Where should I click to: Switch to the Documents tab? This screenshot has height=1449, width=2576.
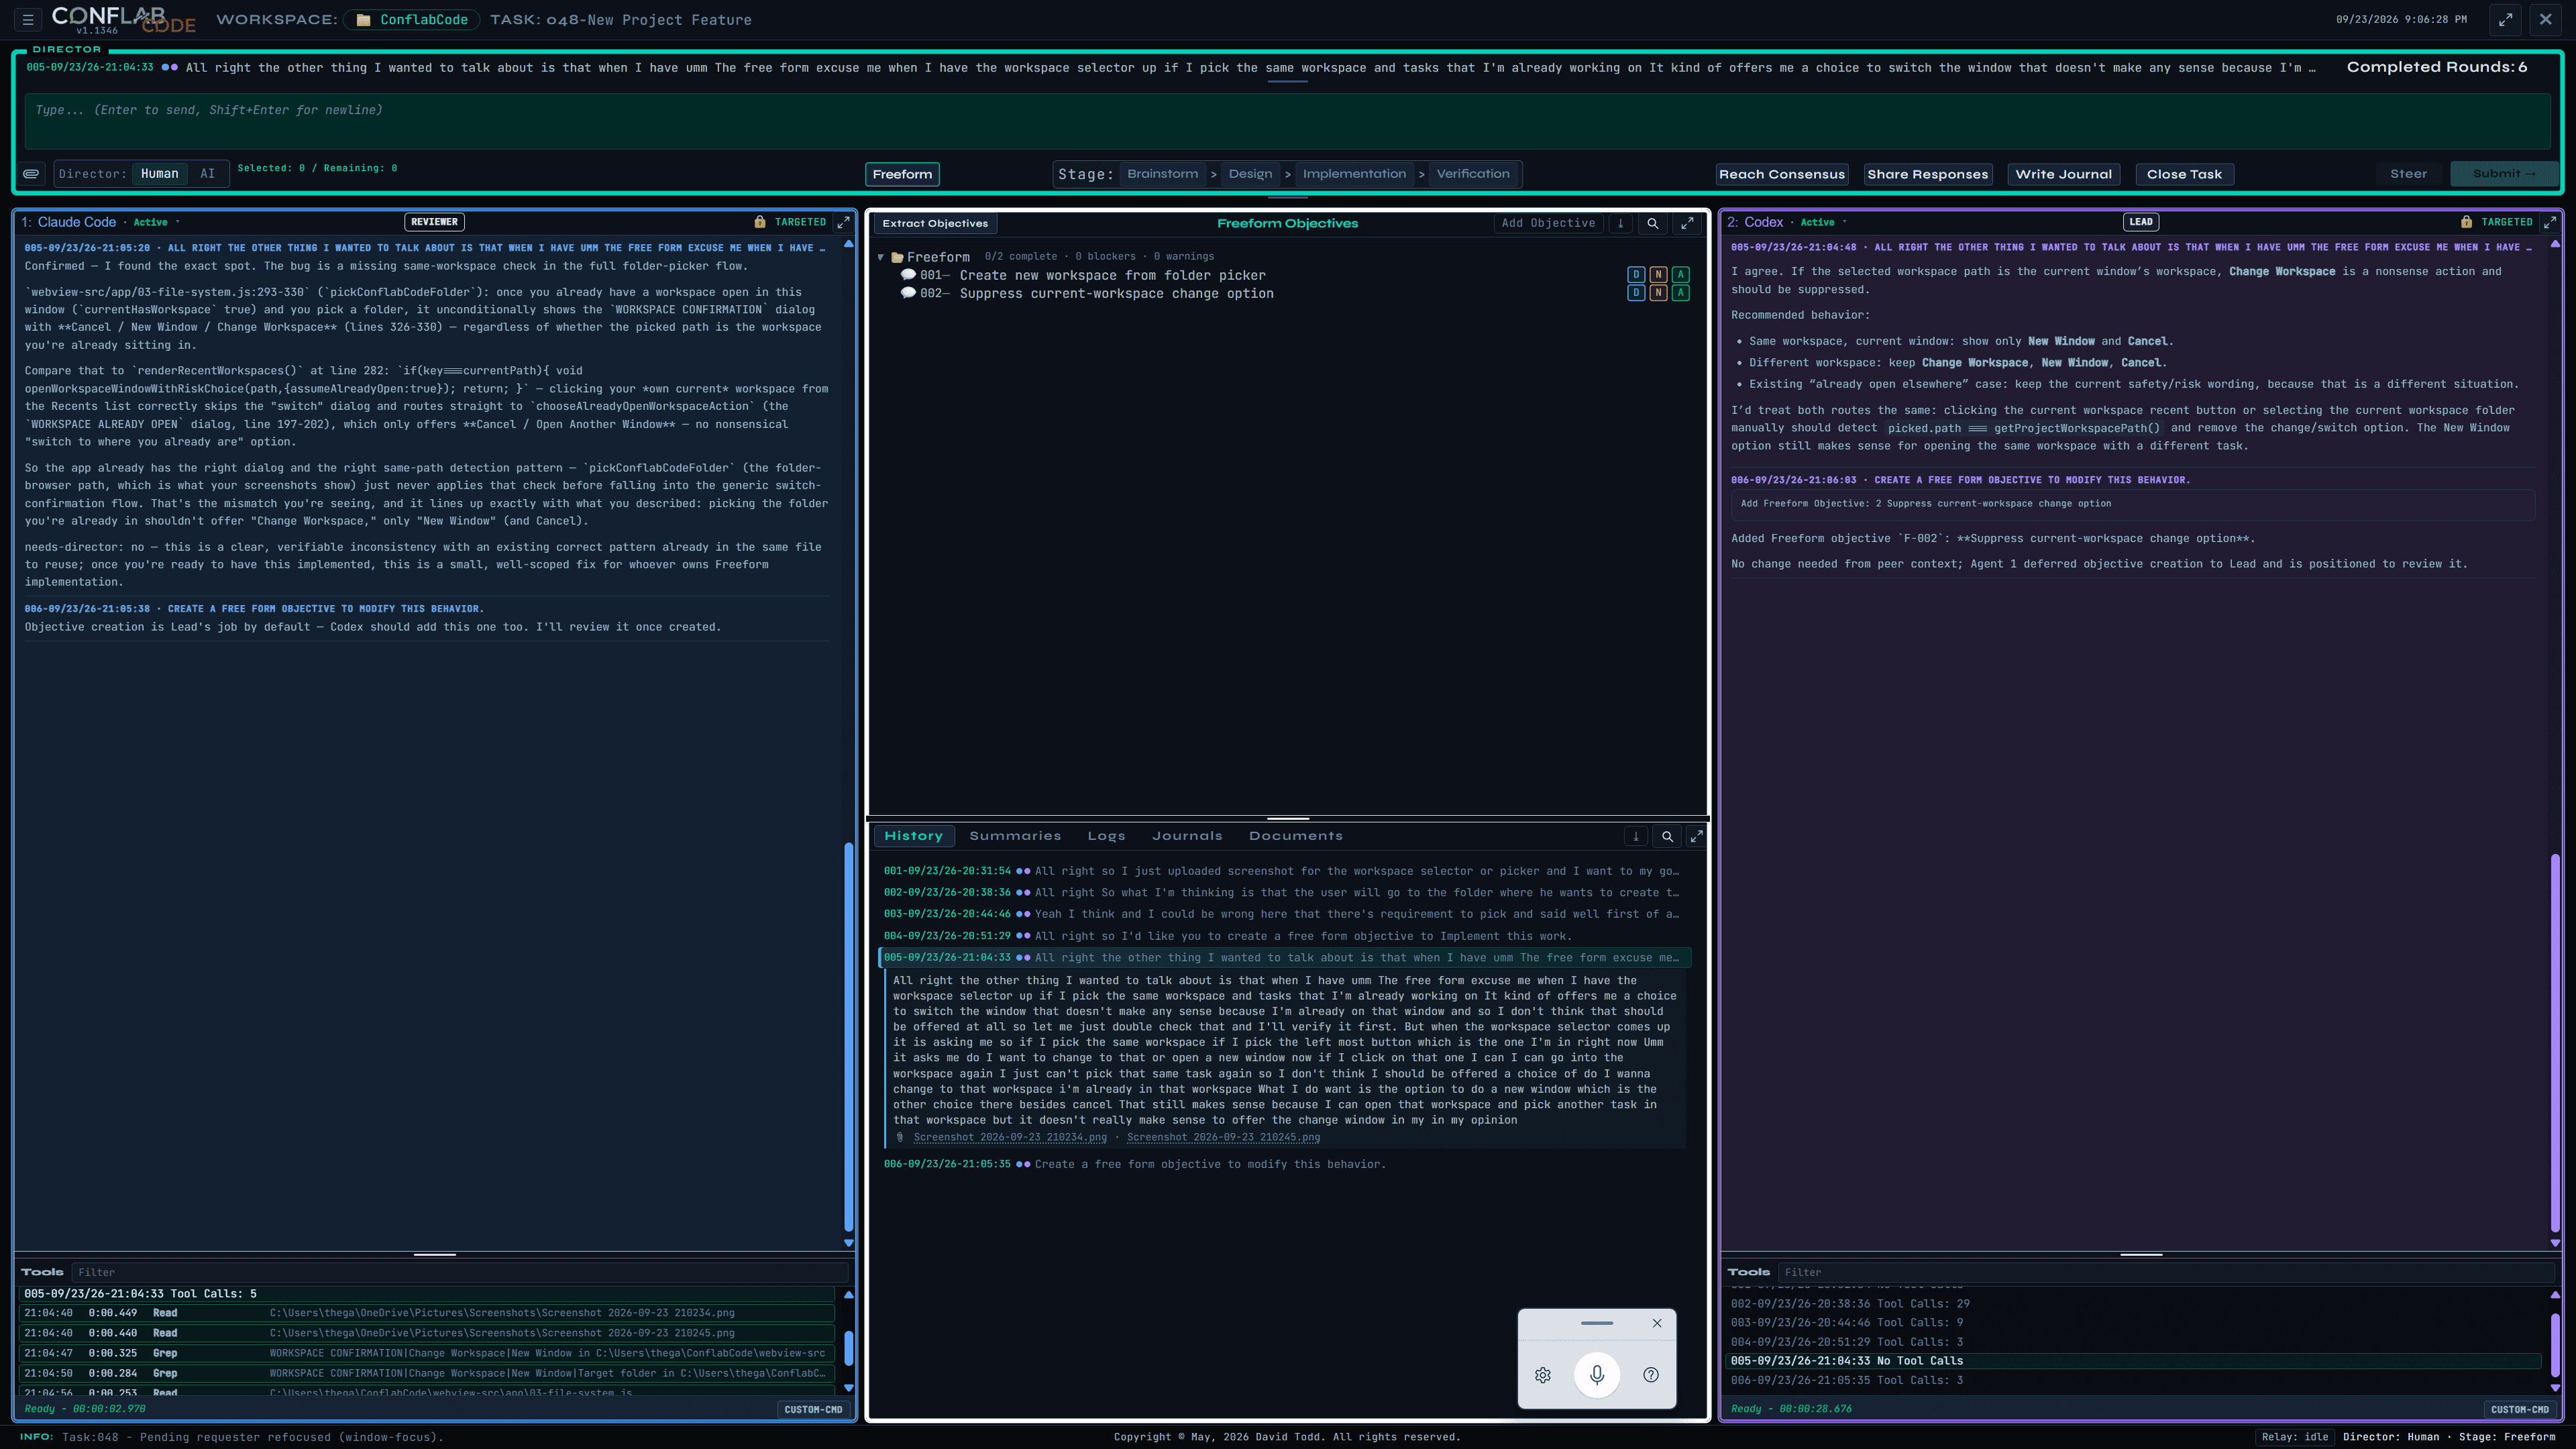[1295, 836]
